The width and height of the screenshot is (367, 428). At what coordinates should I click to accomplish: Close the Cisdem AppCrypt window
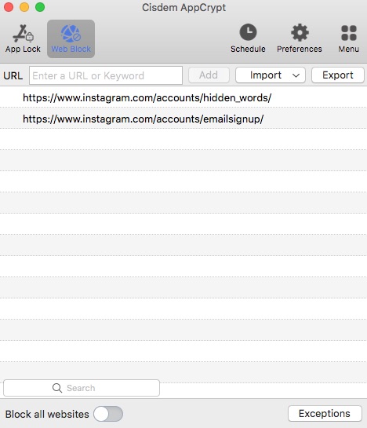tap(9, 7)
